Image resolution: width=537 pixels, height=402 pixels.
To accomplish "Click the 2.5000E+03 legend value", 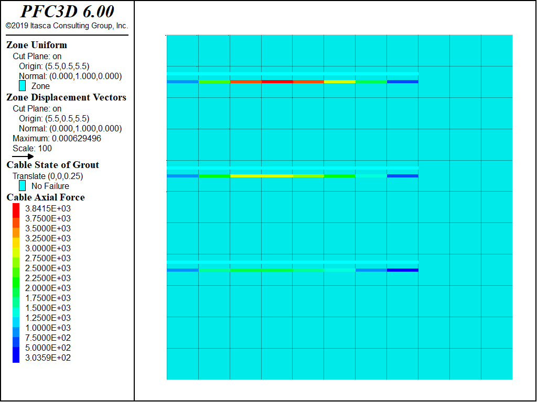I will 48,268.
